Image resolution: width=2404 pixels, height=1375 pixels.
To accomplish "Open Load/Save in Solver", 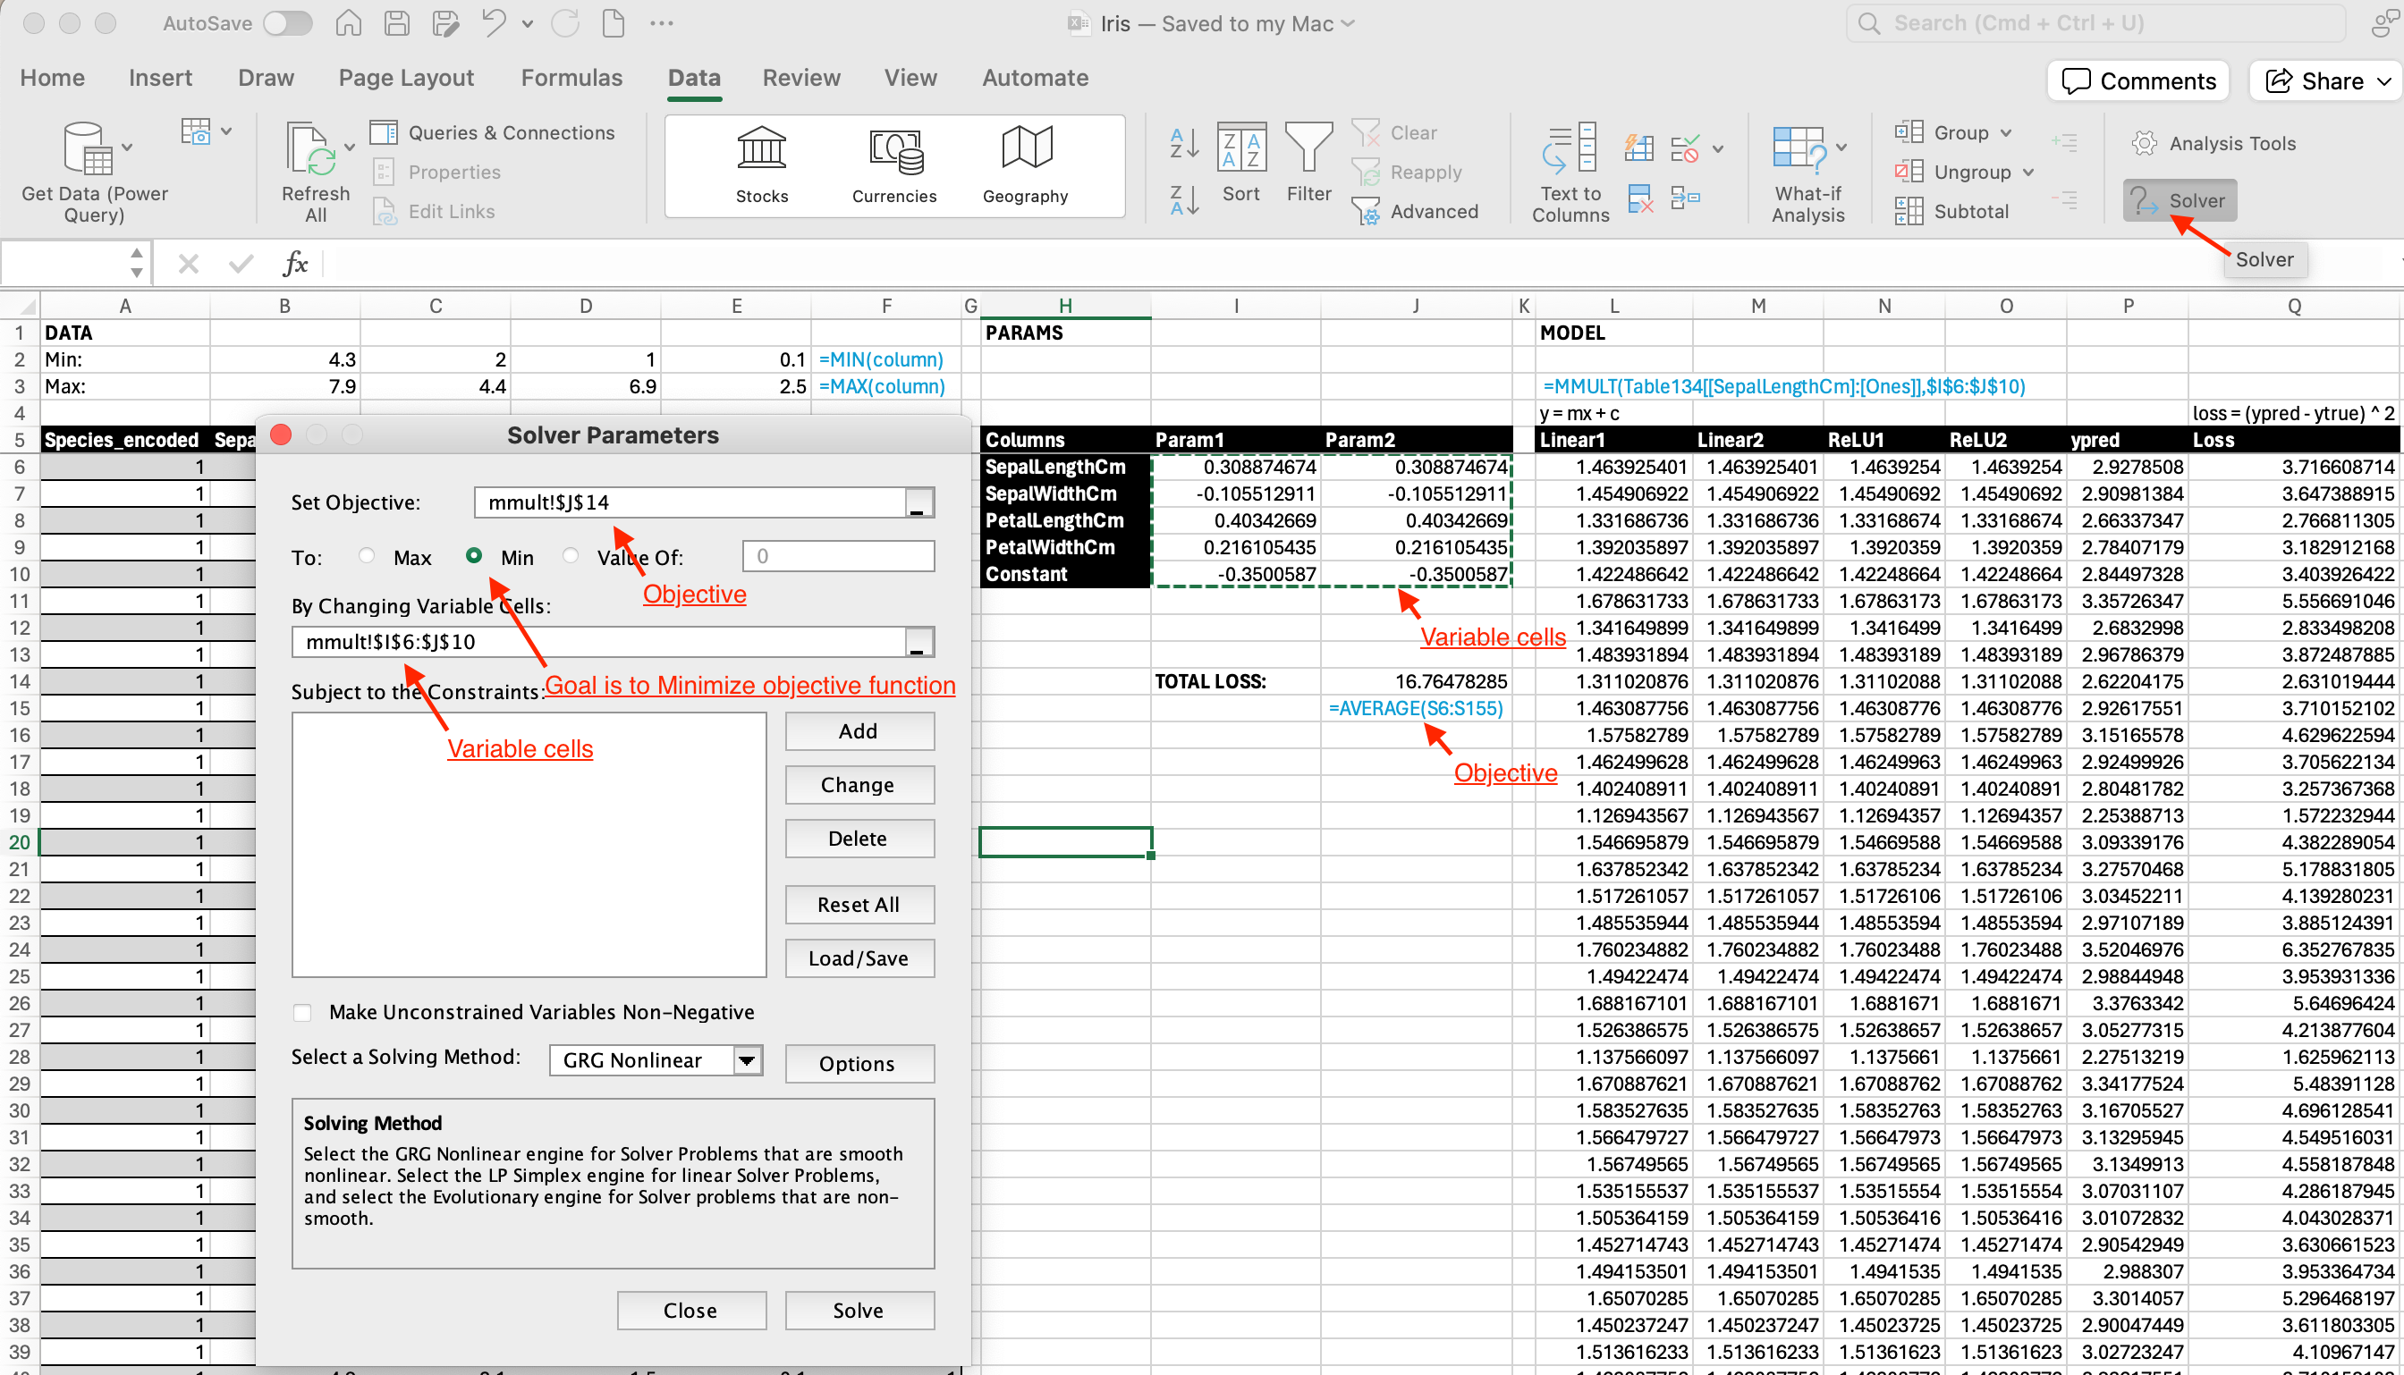I will point(859,958).
